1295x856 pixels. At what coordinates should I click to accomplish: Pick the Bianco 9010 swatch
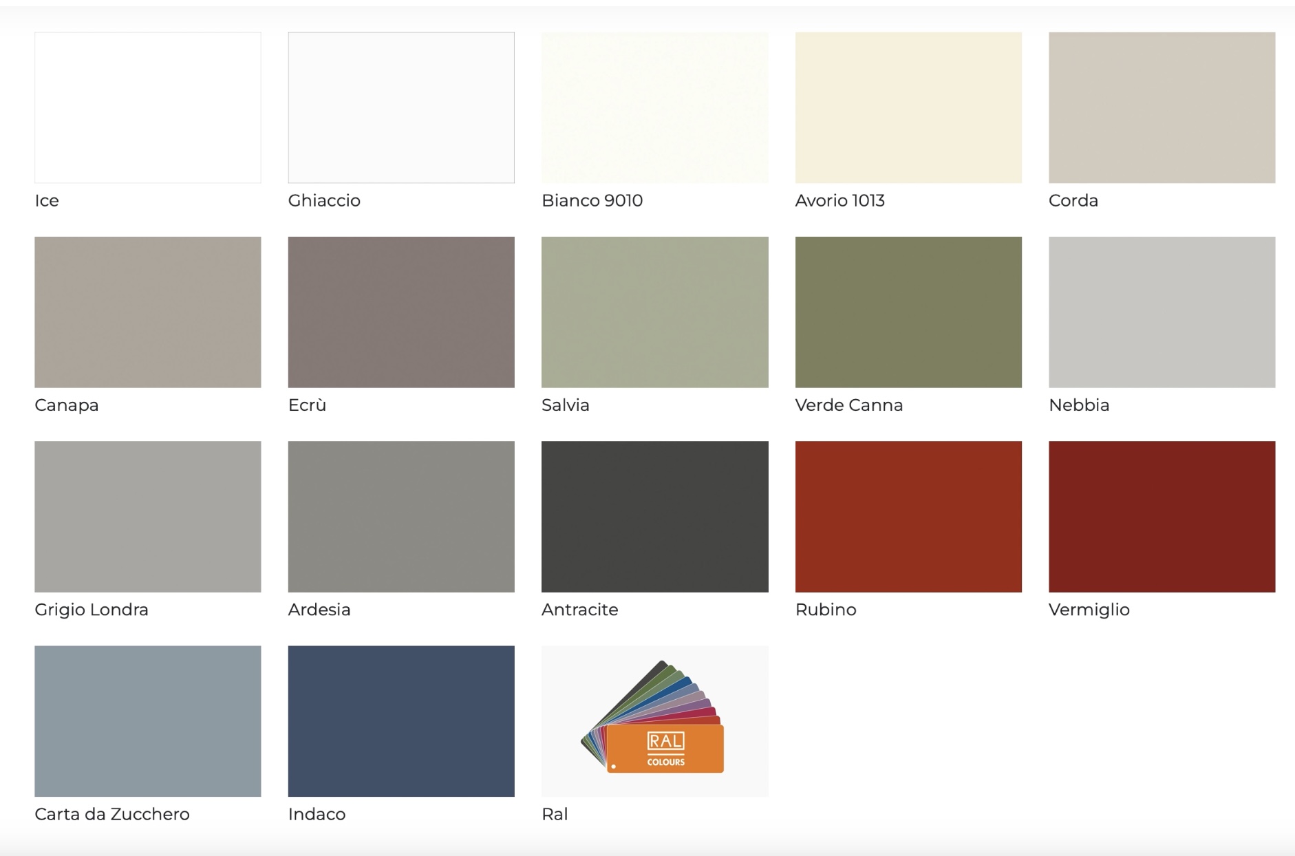[x=655, y=107]
